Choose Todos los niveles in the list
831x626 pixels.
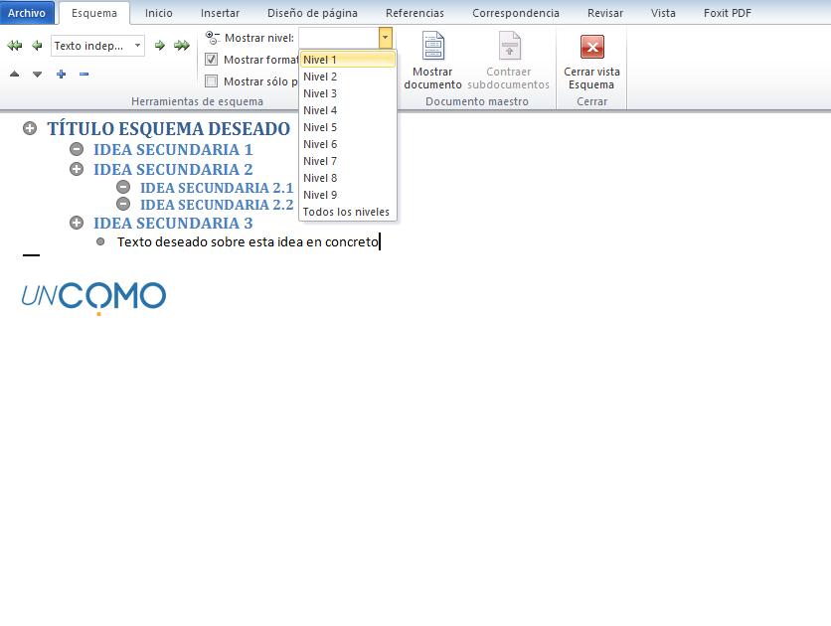pos(346,212)
